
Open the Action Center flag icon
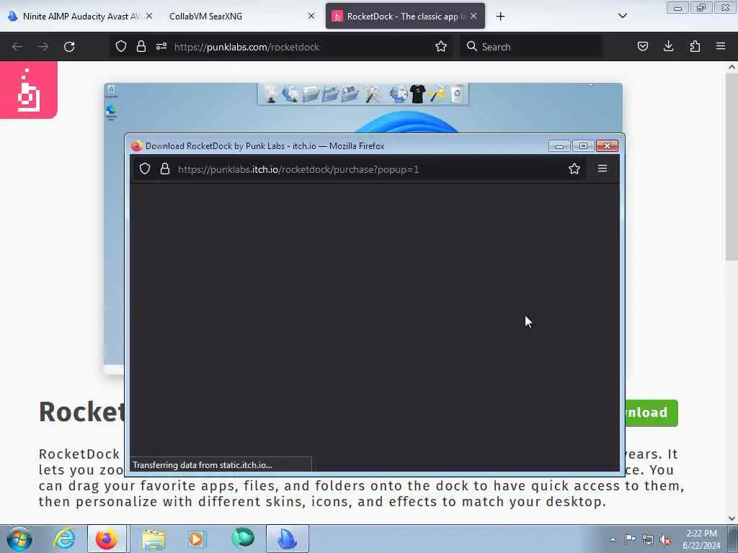pos(630,539)
